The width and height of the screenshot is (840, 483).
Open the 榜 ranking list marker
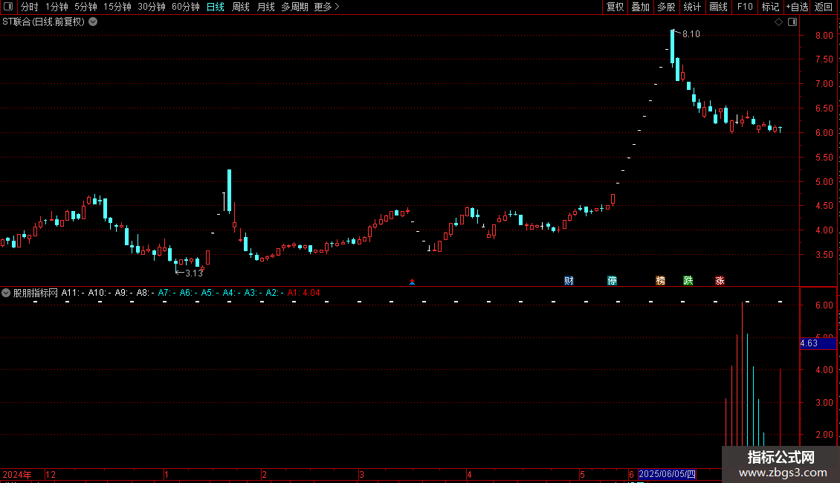point(661,281)
